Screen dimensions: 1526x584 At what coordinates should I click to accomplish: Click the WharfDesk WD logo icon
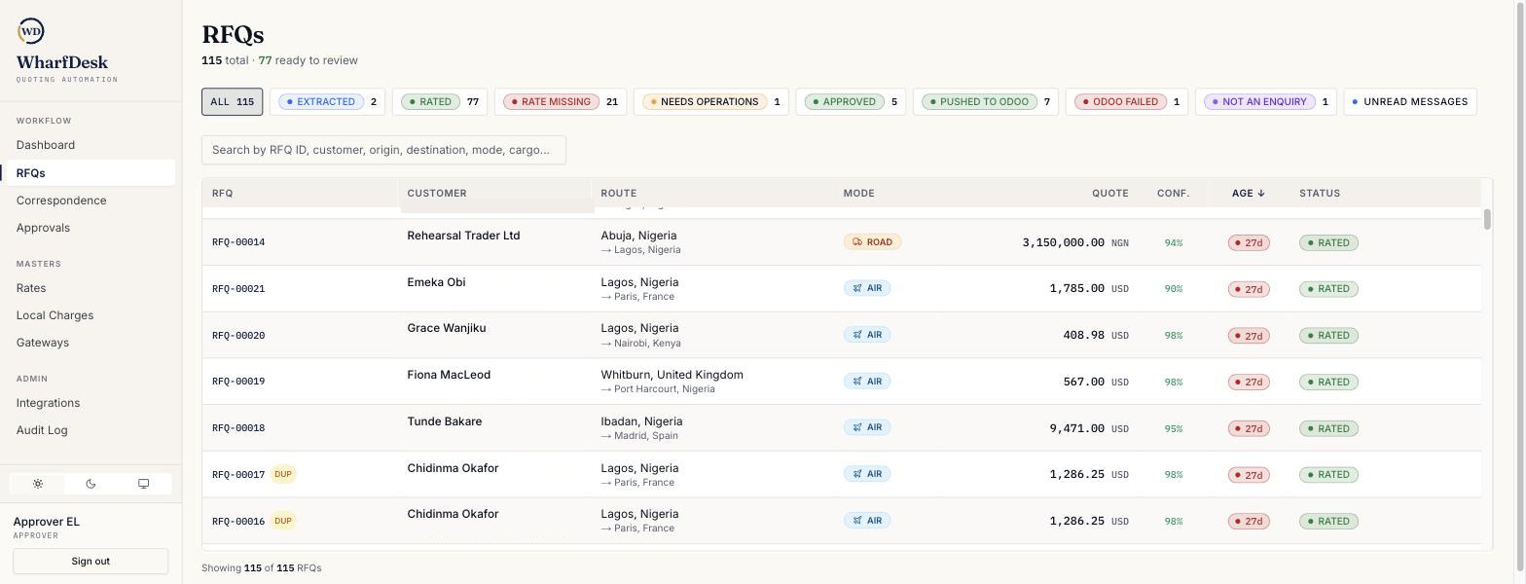point(30,31)
